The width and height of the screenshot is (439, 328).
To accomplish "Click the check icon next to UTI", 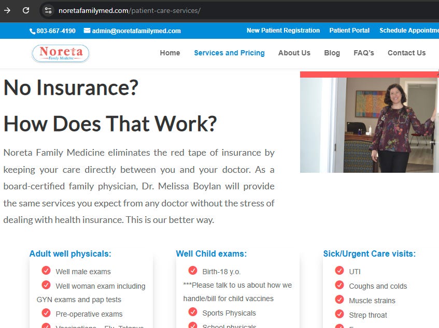I will [x=339, y=271].
